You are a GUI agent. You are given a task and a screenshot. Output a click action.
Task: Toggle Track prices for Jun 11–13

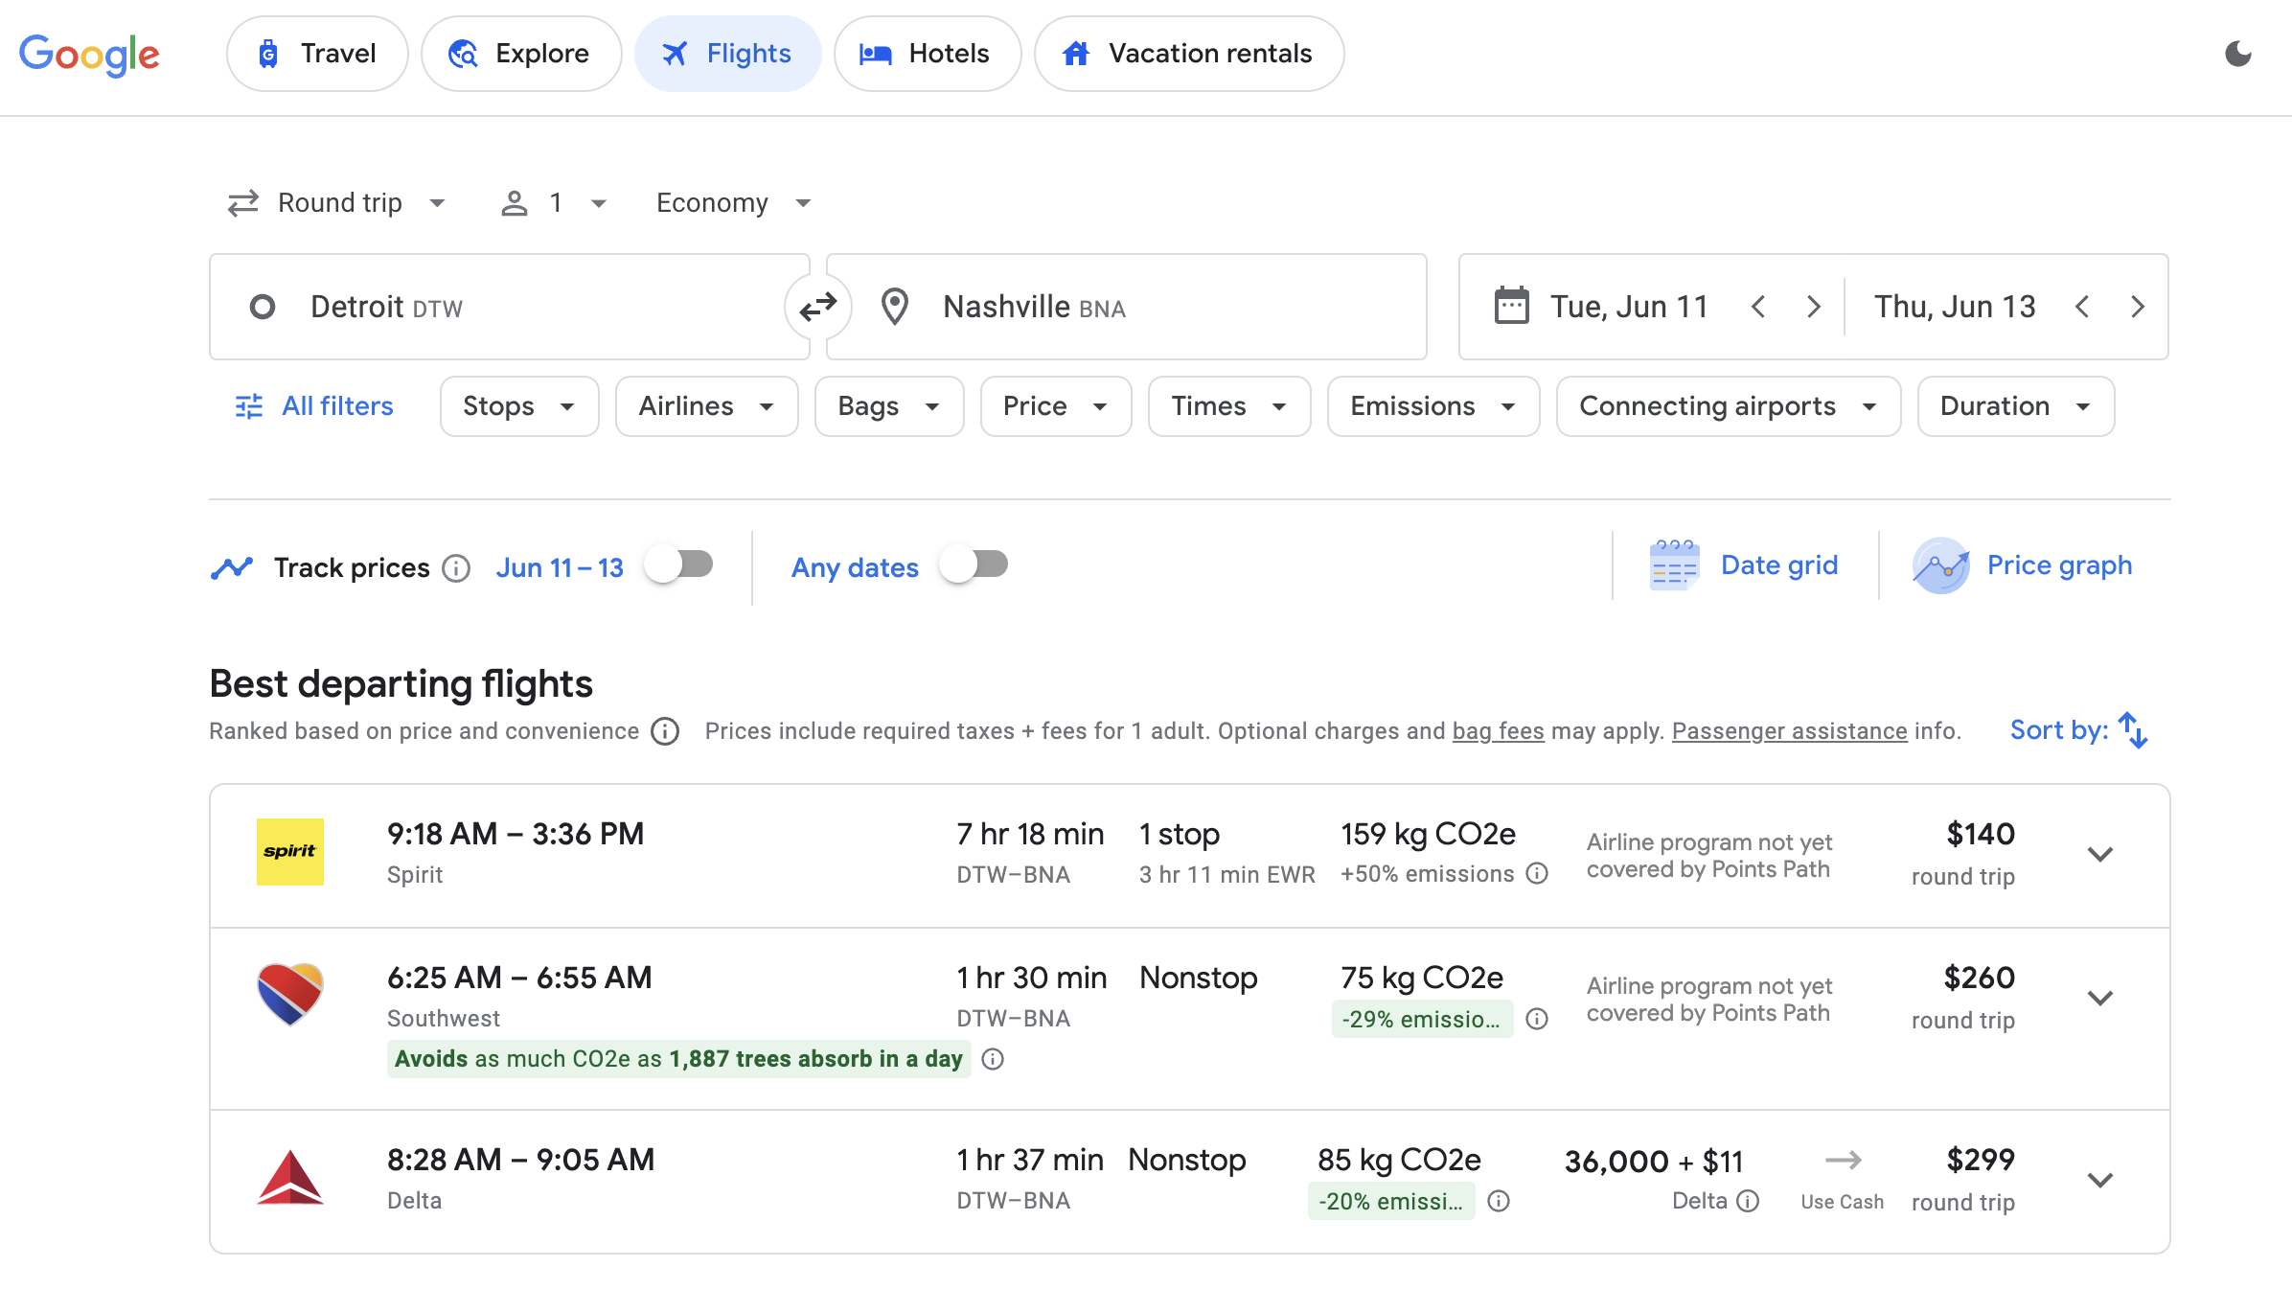[678, 564]
